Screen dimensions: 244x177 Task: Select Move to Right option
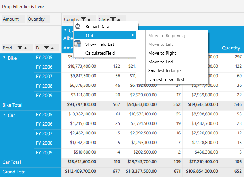pos(172,53)
